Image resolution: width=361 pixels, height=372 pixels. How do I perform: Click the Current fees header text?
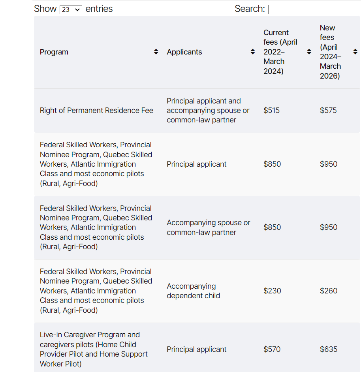coord(280,52)
